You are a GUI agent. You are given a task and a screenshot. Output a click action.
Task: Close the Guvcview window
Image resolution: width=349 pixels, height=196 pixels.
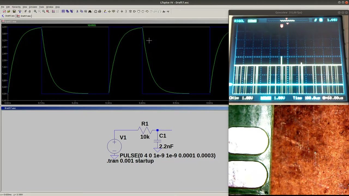point(346,13)
